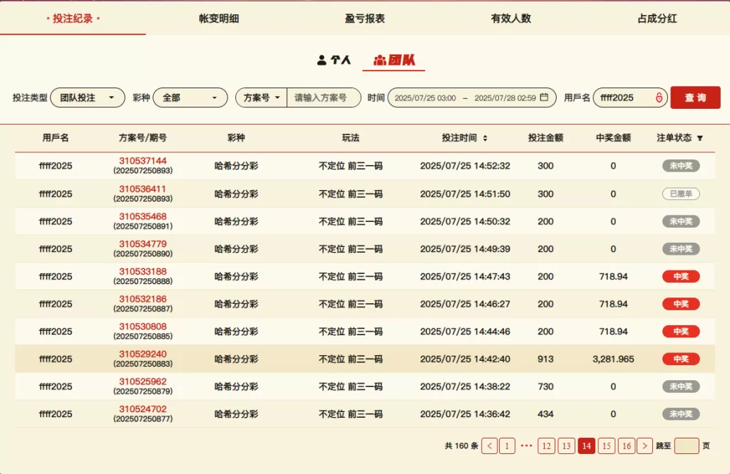Viewport: 730px width, 474px height.
Task: Click the 用戶名 column header
Action: pyautogui.click(x=56, y=137)
